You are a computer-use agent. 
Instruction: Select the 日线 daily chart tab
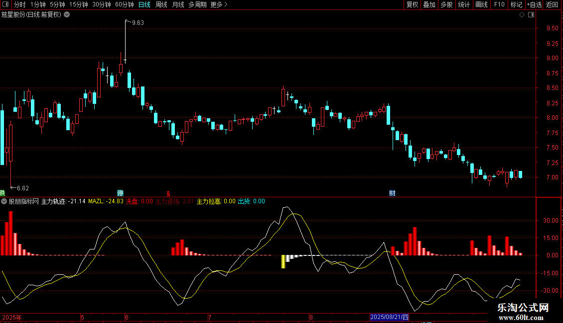click(x=144, y=4)
